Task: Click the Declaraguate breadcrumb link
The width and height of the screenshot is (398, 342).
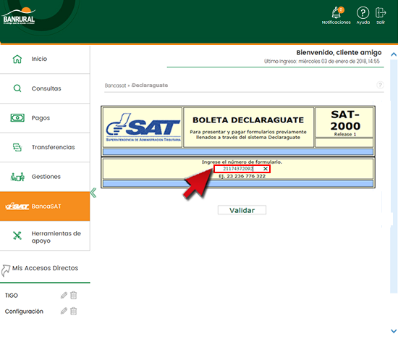Action: click(150, 85)
